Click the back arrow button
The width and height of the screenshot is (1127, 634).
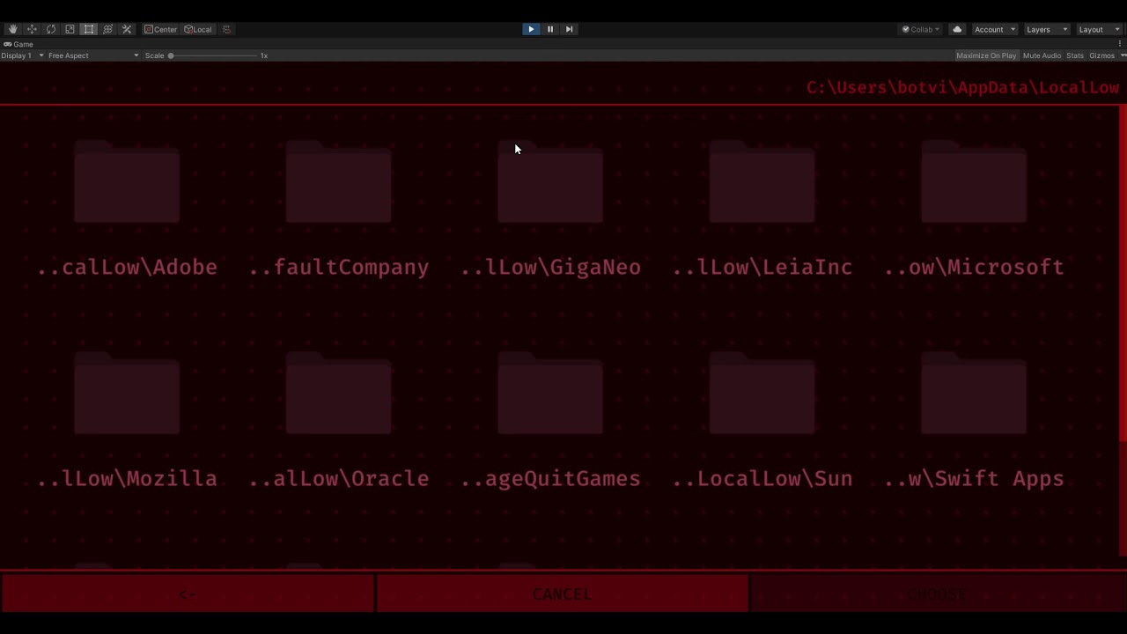(187, 593)
